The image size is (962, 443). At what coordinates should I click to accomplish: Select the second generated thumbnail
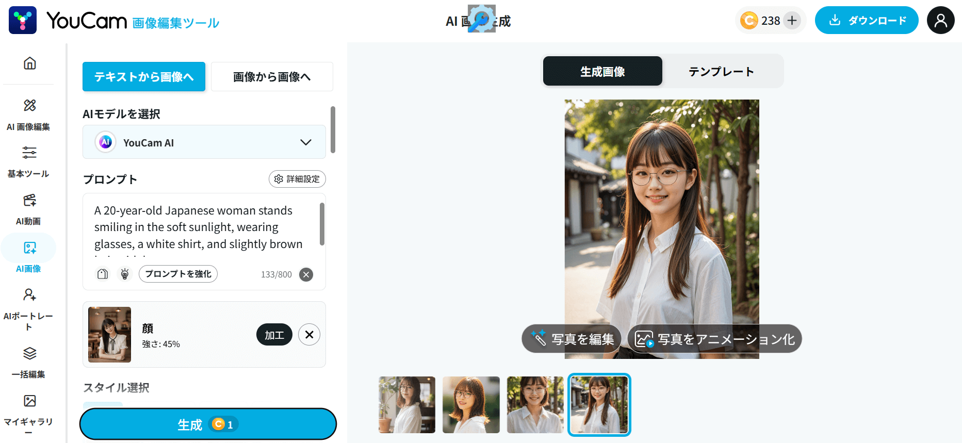coord(471,405)
